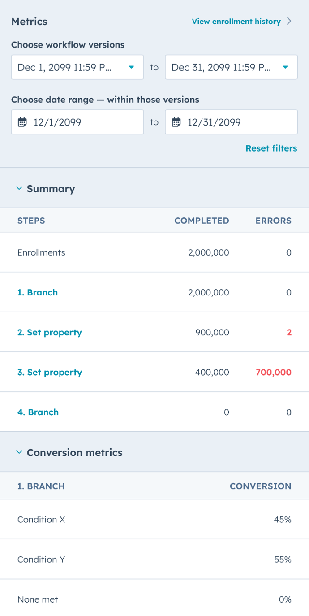This screenshot has width=309, height=616.
Task: Click the chevron next to View enrollment history
Action: [x=289, y=21]
